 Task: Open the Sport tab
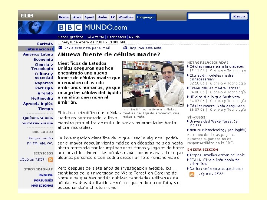[89, 17]
